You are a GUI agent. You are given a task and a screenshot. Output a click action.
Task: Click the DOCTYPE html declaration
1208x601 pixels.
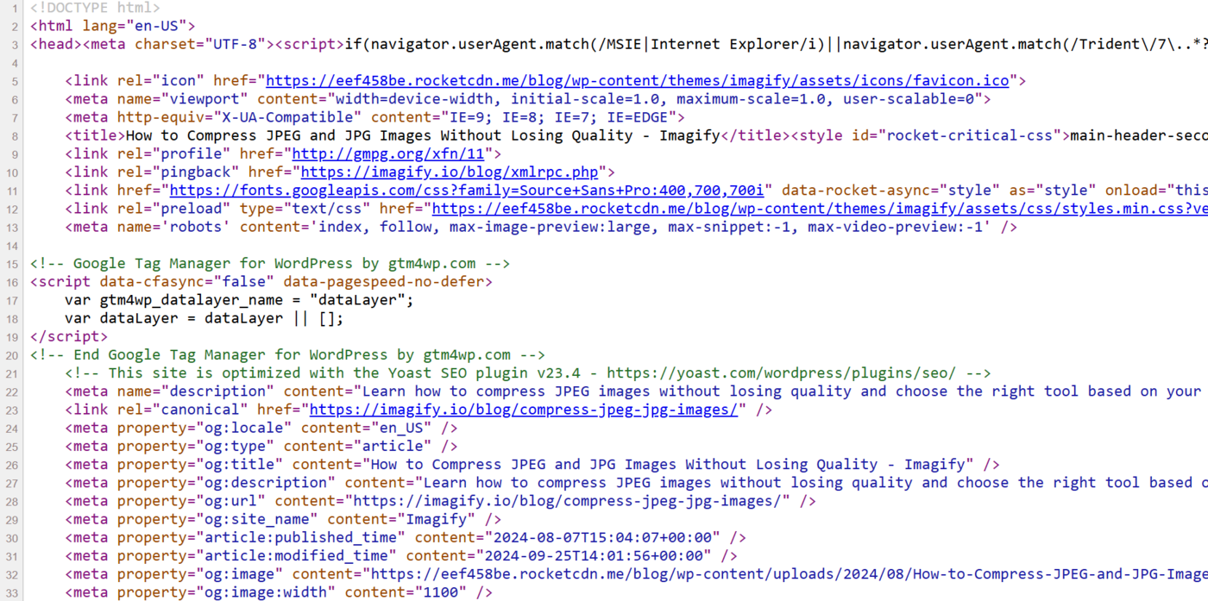95,8
